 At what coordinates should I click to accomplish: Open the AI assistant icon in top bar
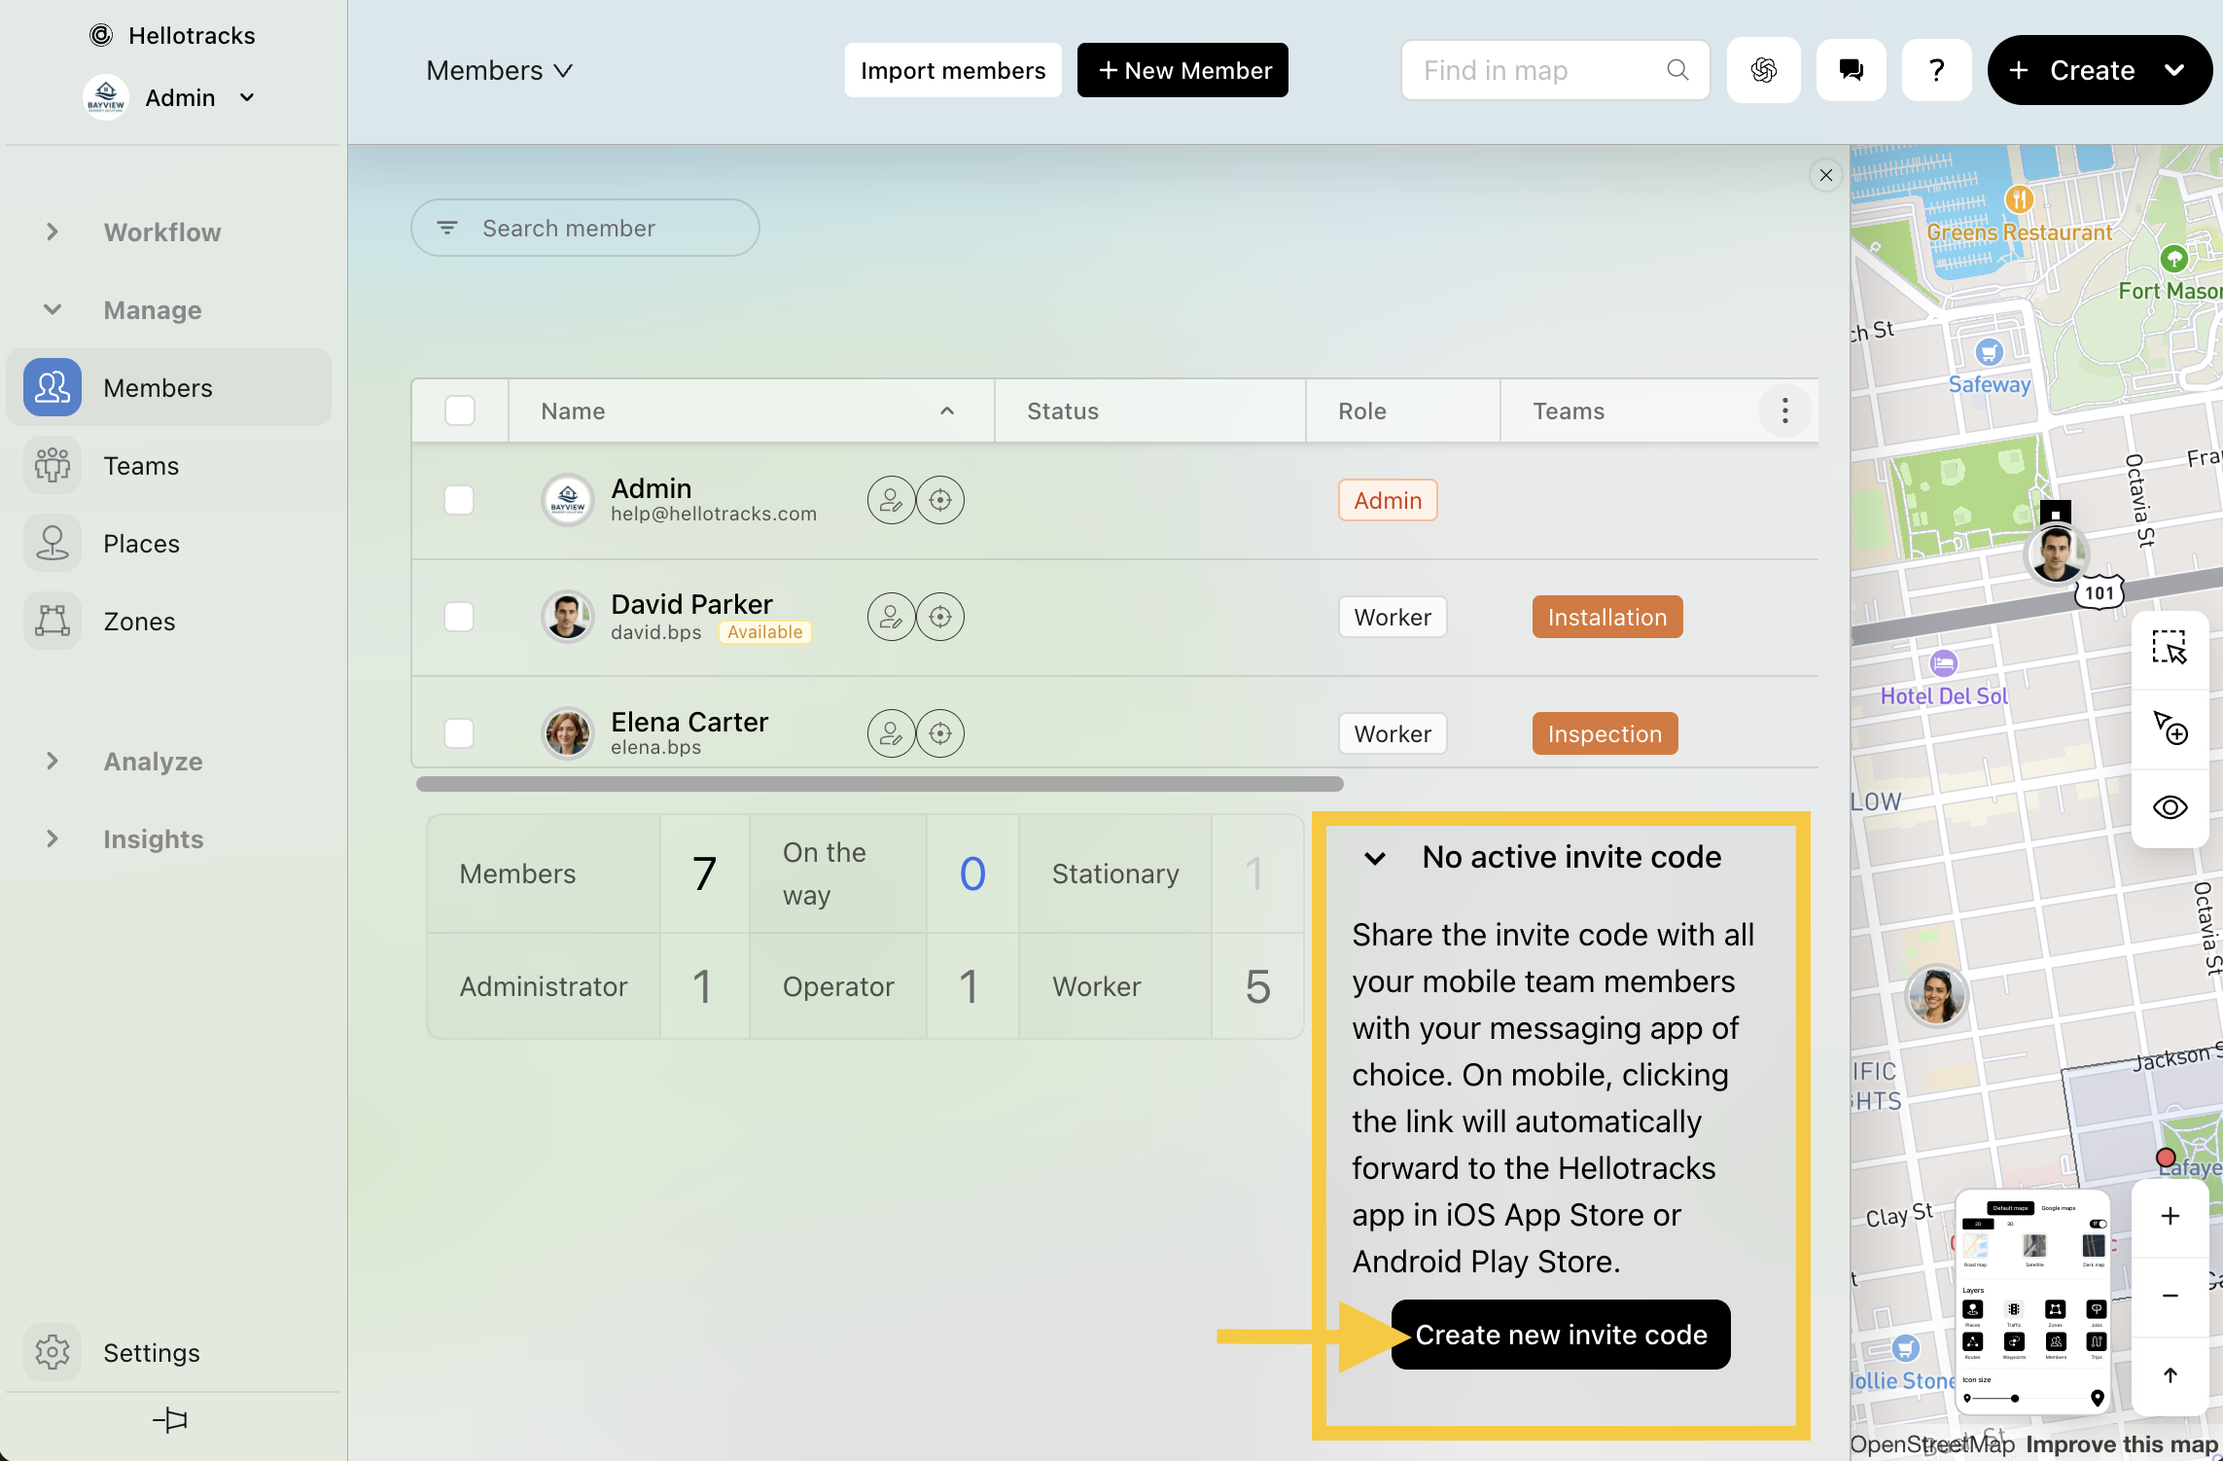point(1764,70)
